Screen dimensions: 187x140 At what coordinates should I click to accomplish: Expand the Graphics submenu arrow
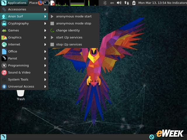tap(45, 38)
